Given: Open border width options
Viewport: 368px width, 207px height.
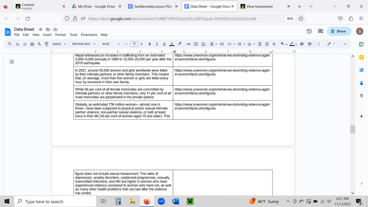Looking at the screenshot, I should point(301,44).
